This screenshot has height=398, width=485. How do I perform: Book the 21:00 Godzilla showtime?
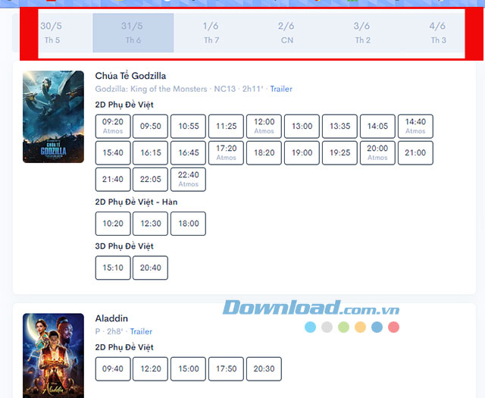tap(415, 153)
